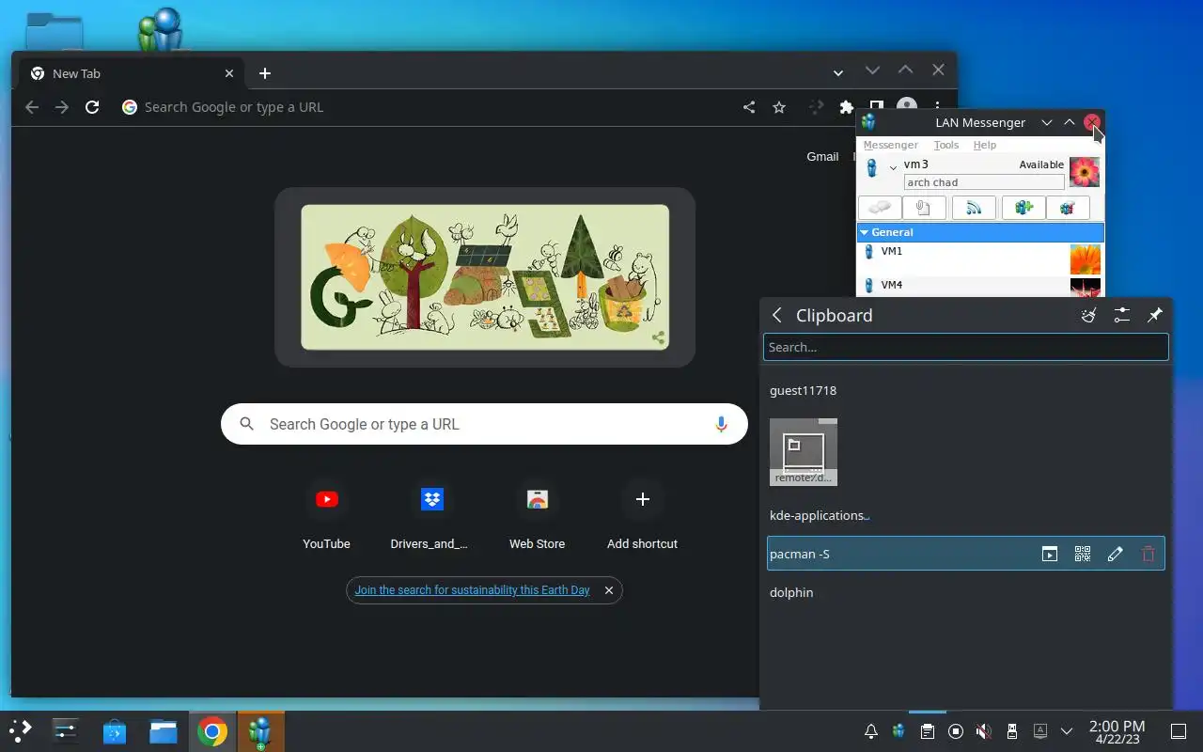Start voice search with the microphone icon

[x=721, y=424]
